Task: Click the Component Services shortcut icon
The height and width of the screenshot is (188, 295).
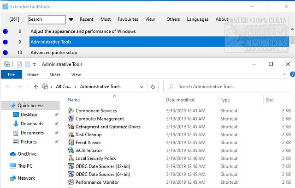Action: coord(71,111)
